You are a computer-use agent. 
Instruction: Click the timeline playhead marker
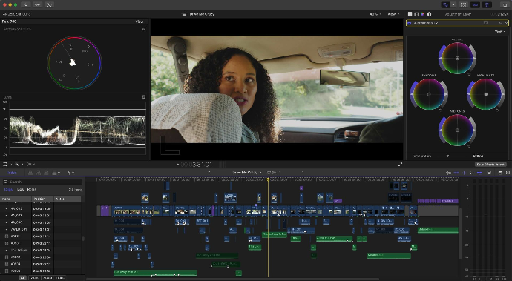coord(268,179)
